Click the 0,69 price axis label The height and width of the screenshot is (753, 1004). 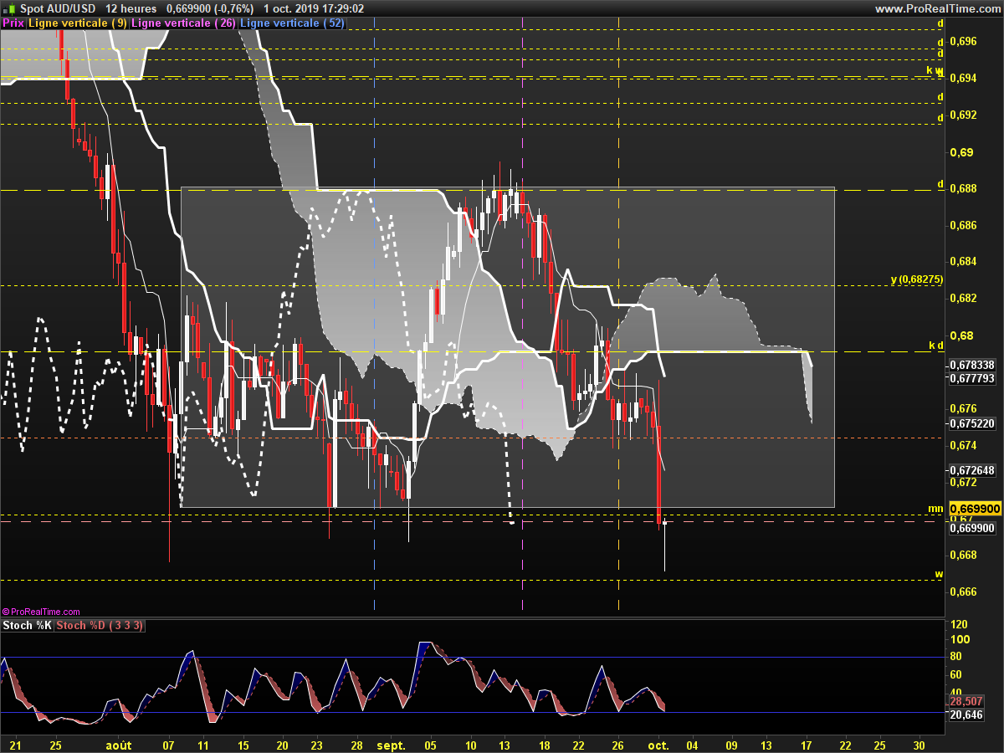pyautogui.click(x=961, y=152)
